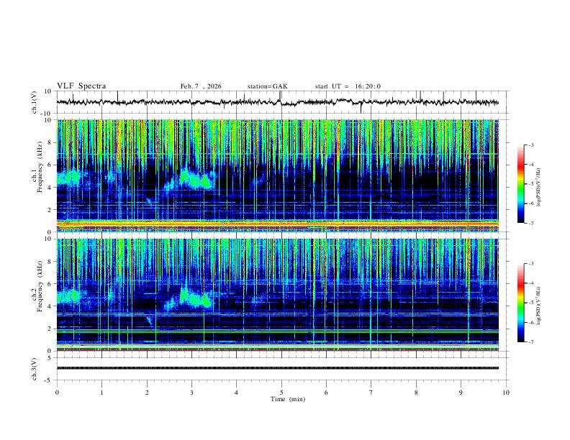Click the ch.2 colorbar "log(PSD)(V²/Hz)" label

tap(539, 306)
